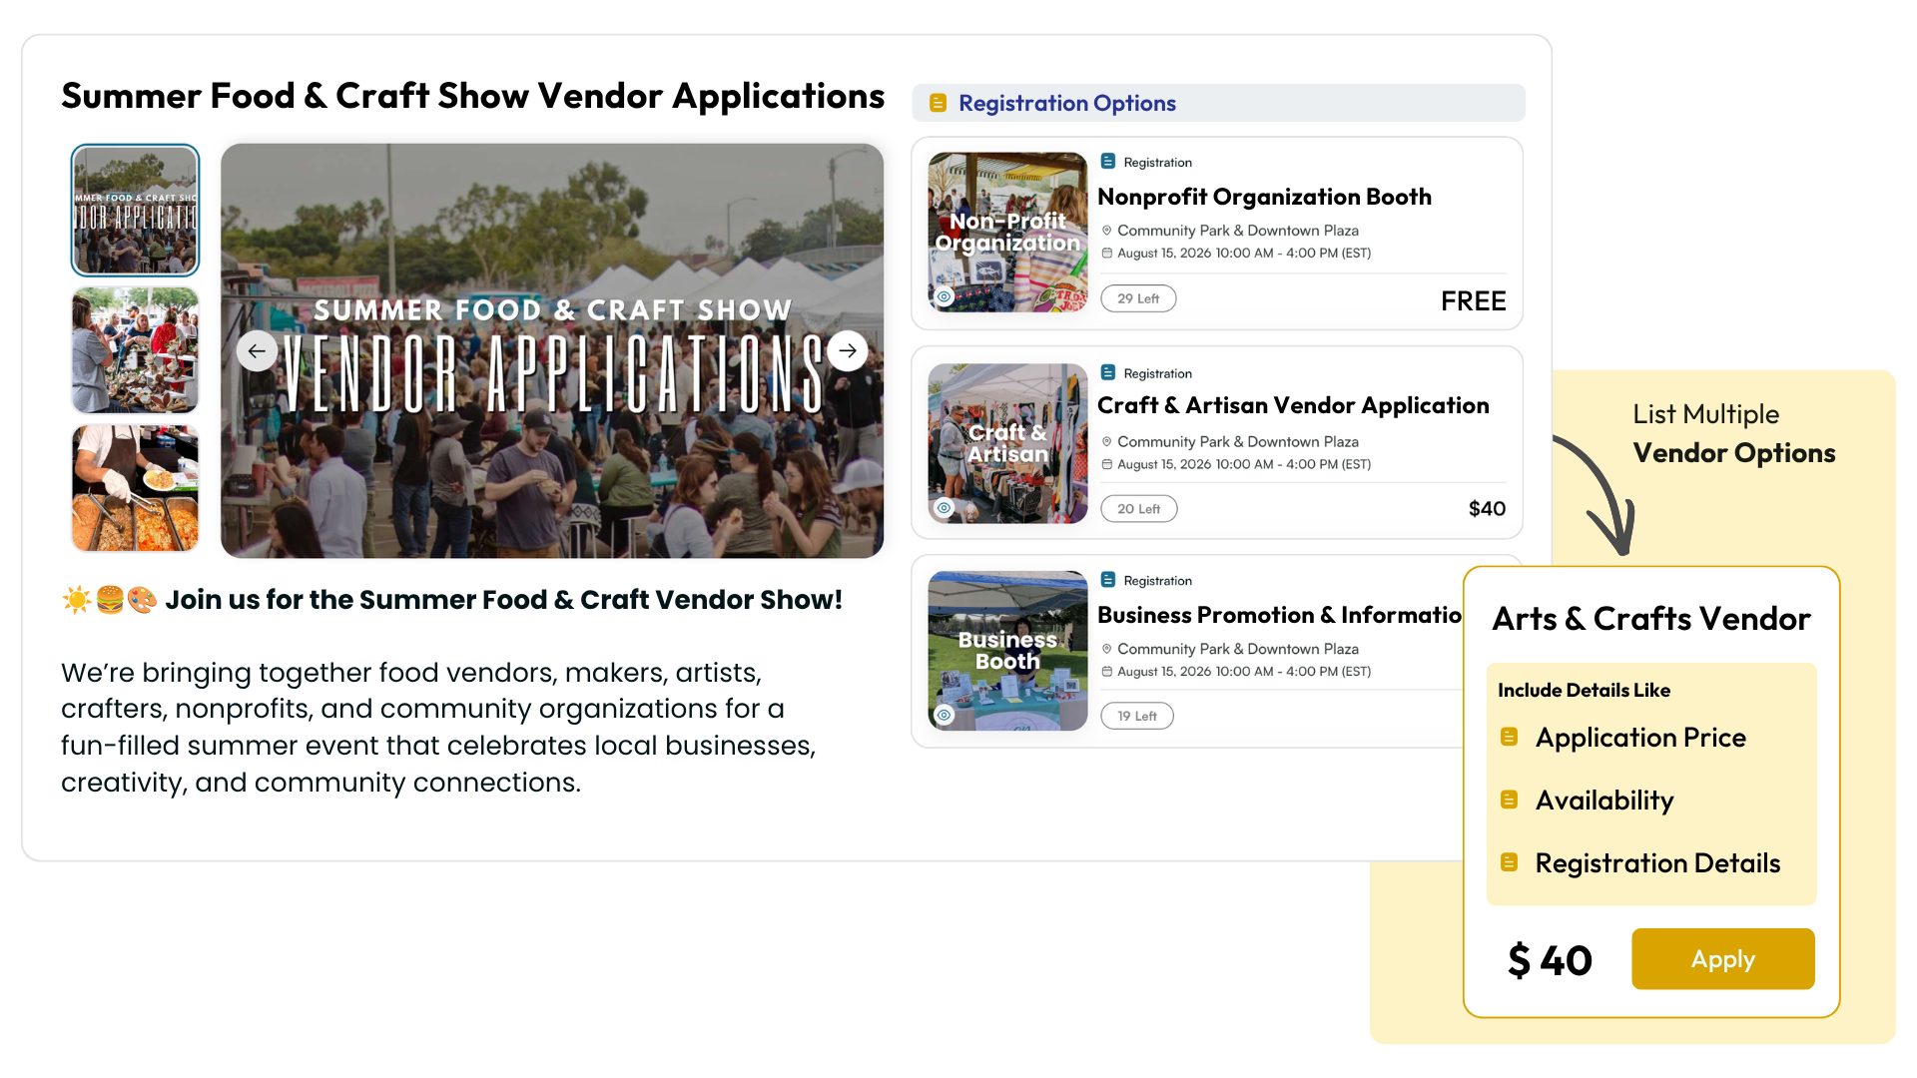Click the Registration Details bullet icon
This screenshot has height=1078, width=1917.
tap(1510, 862)
